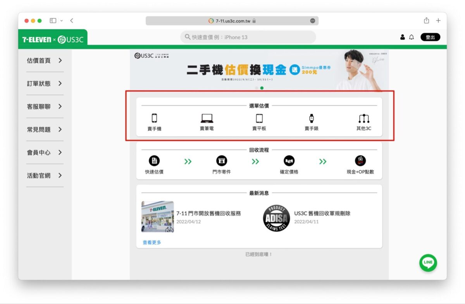Image resolution: width=465 pixels, height=304 pixels.
Task: Open the Safari tab group dropdown arrow
Action: 61,21
